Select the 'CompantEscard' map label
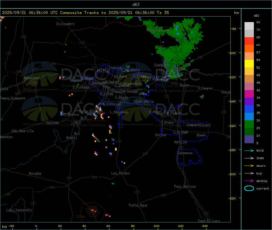272x230 pixels. click(x=199, y=125)
